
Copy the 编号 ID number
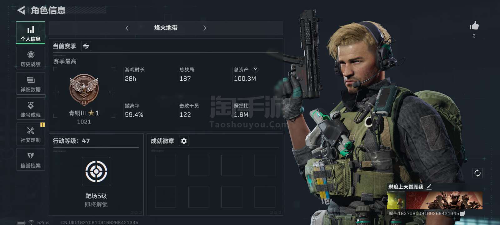[x=463, y=213]
